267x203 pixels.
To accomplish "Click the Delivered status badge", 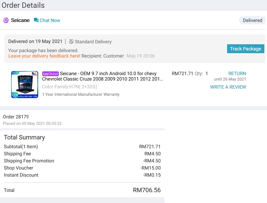I will [x=252, y=20].
